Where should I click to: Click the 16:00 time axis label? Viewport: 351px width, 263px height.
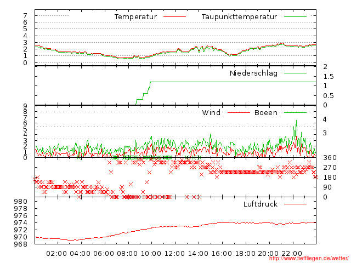(x=222, y=254)
